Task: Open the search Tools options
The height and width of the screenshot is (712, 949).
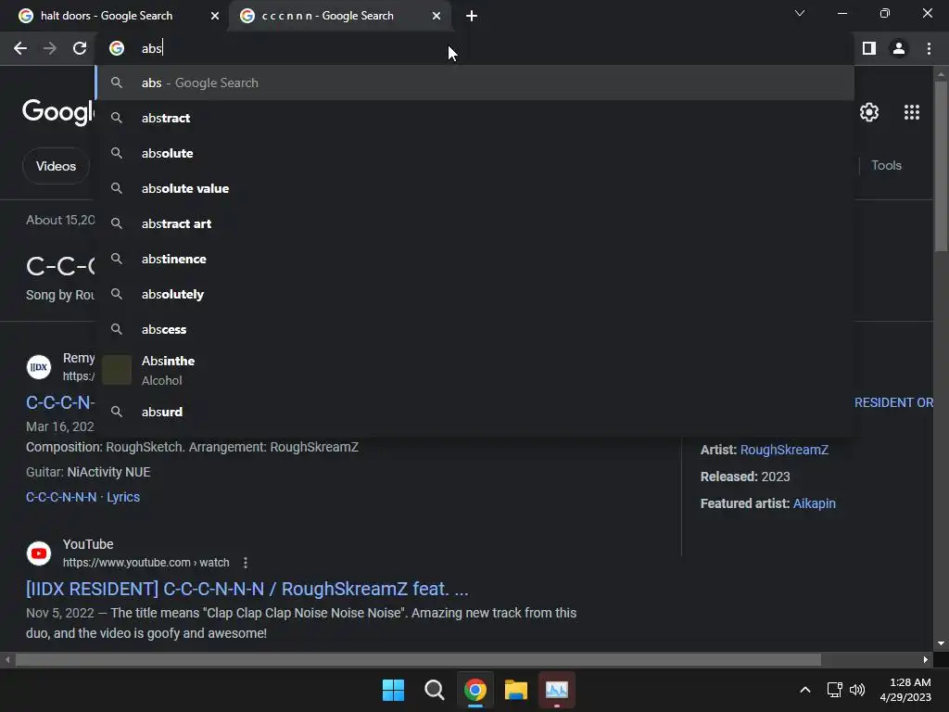Action: tap(886, 165)
